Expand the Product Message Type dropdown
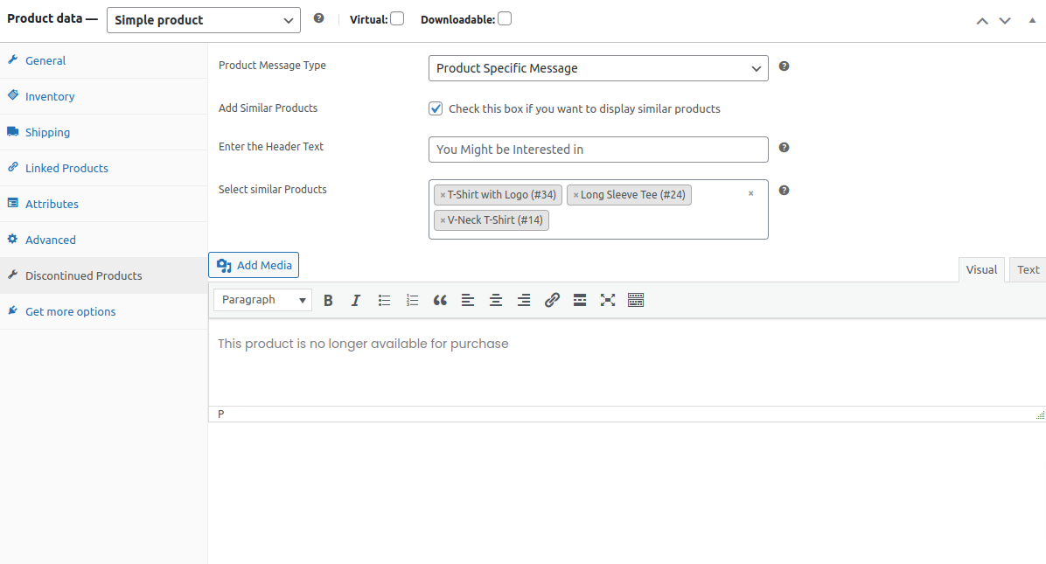Screen dimensions: 1046x564 598,68
